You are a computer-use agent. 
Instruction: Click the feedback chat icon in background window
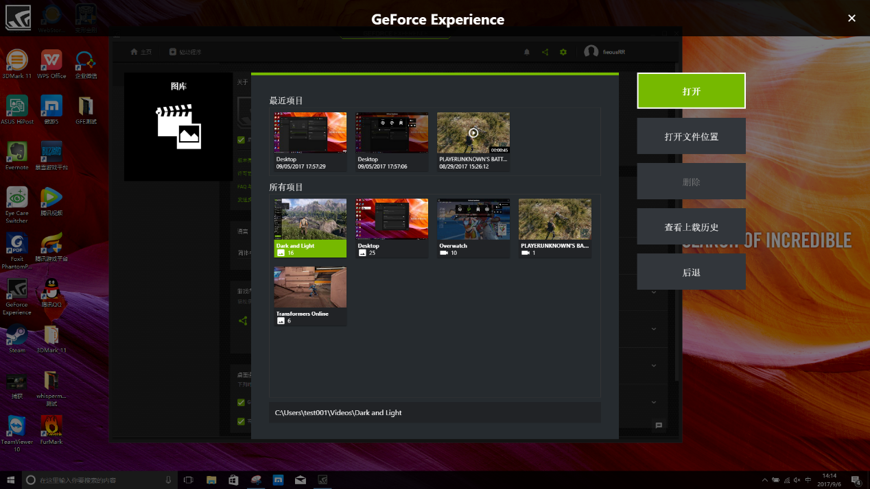point(659,425)
